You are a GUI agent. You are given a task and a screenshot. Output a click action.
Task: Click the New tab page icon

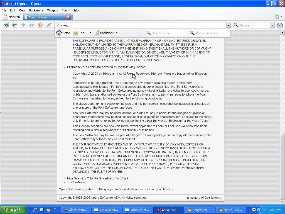tap(5, 17)
